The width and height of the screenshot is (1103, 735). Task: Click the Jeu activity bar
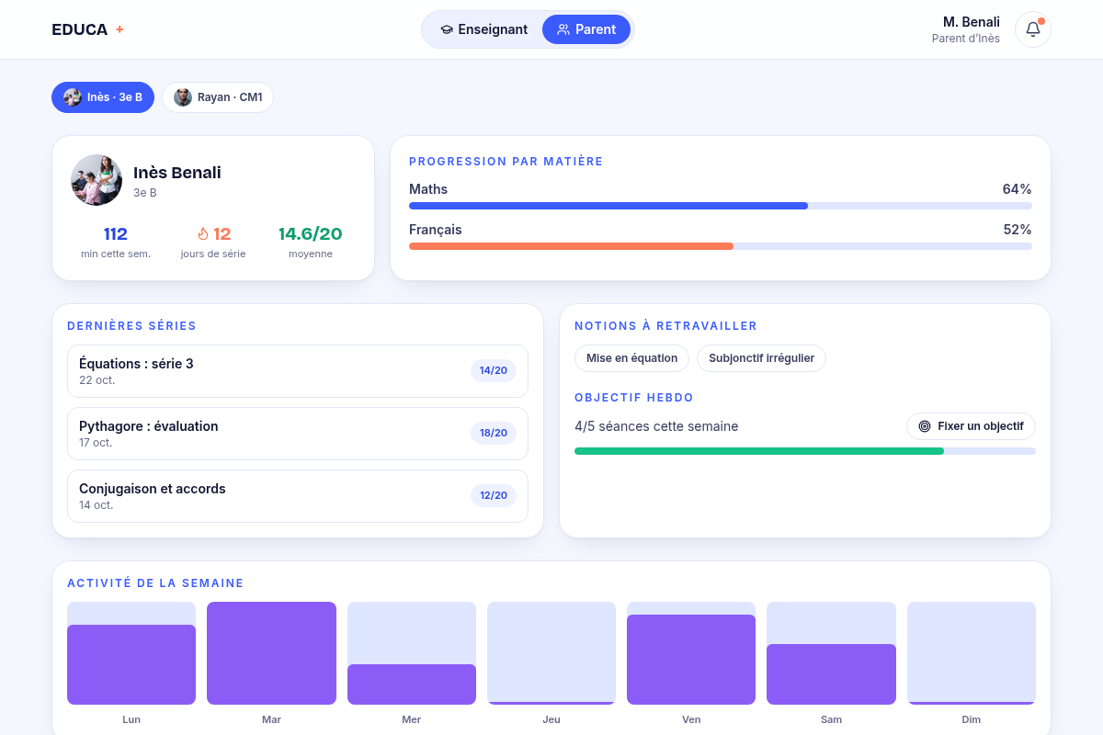point(551,653)
